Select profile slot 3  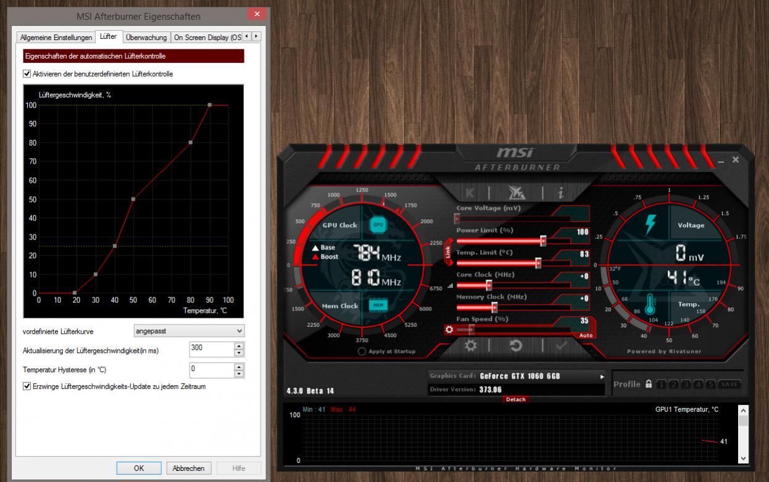click(686, 384)
